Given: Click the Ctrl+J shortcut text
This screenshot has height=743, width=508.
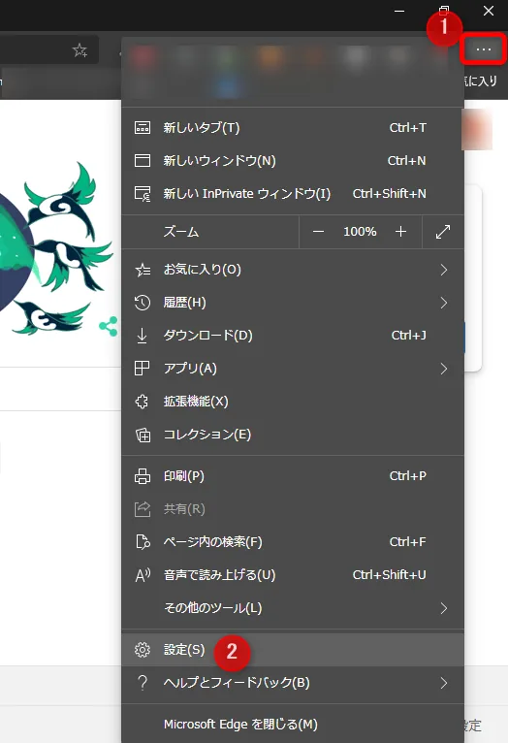Looking at the screenshot, I should pos(408,336).
